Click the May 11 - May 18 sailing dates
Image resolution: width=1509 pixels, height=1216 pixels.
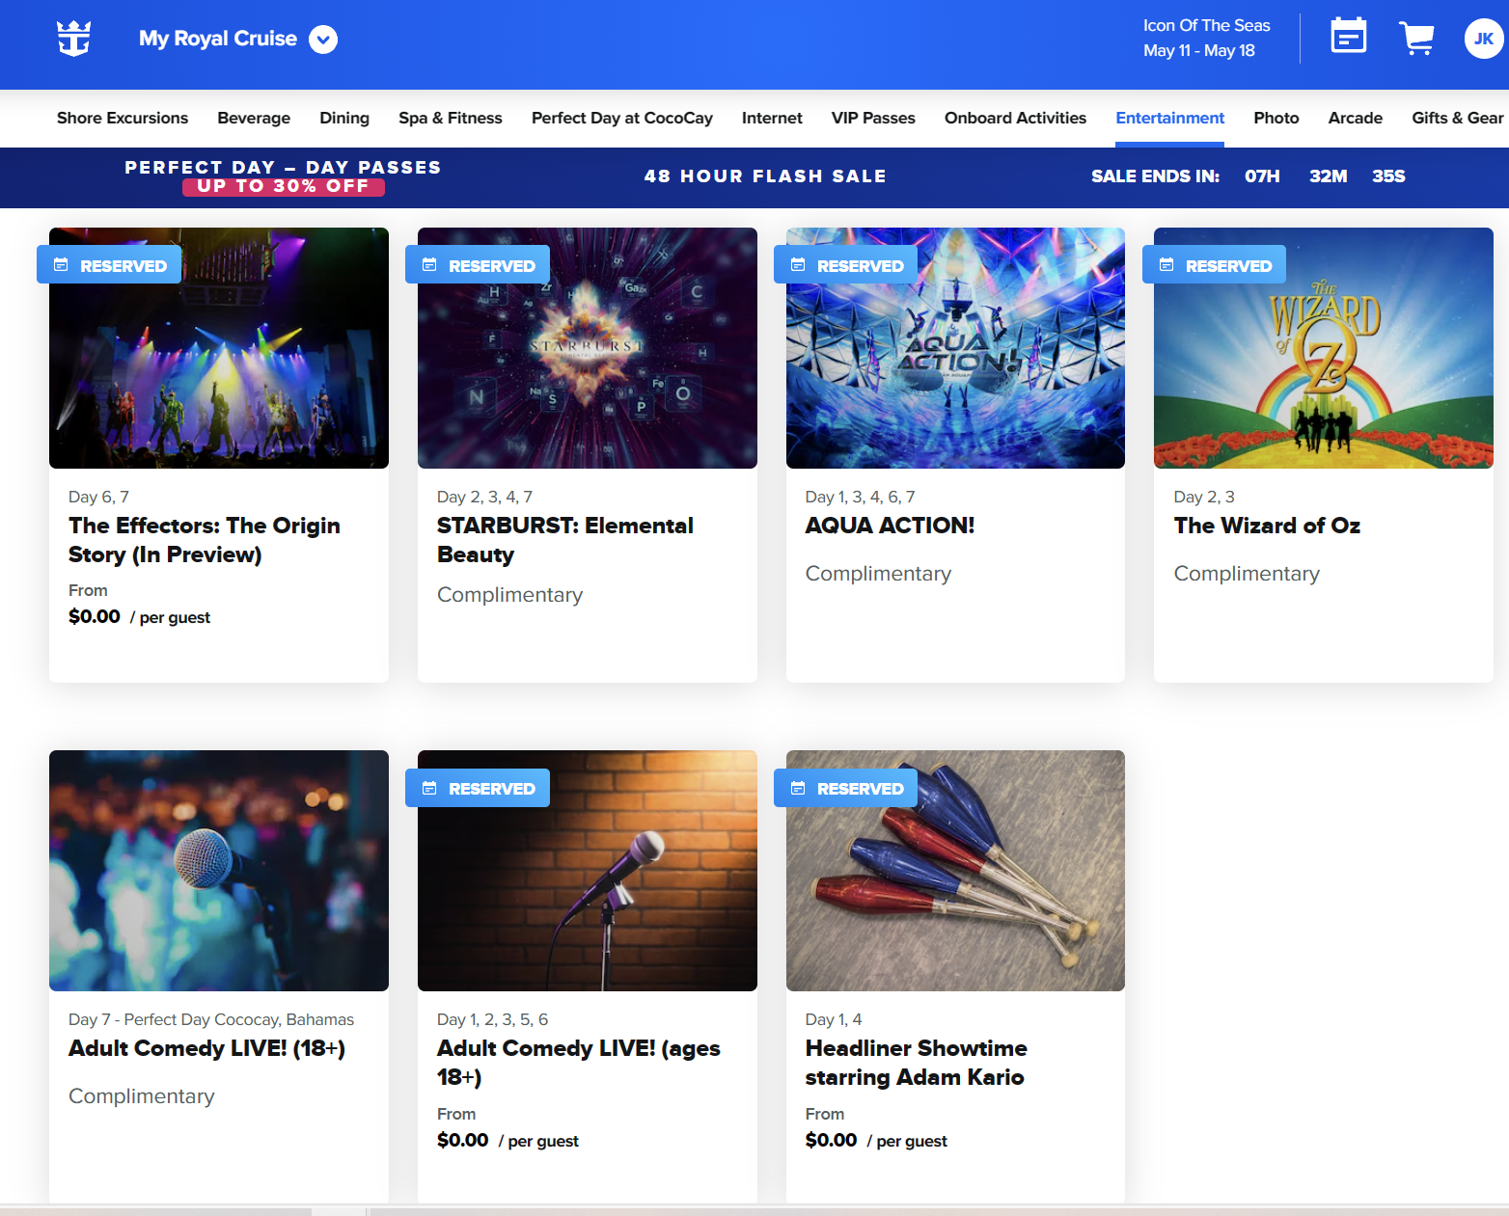point(1198,50)
